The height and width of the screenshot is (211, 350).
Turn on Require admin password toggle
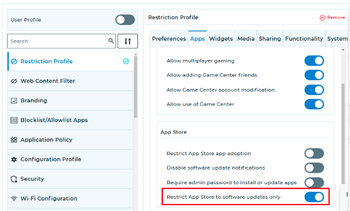pos(314,183)
